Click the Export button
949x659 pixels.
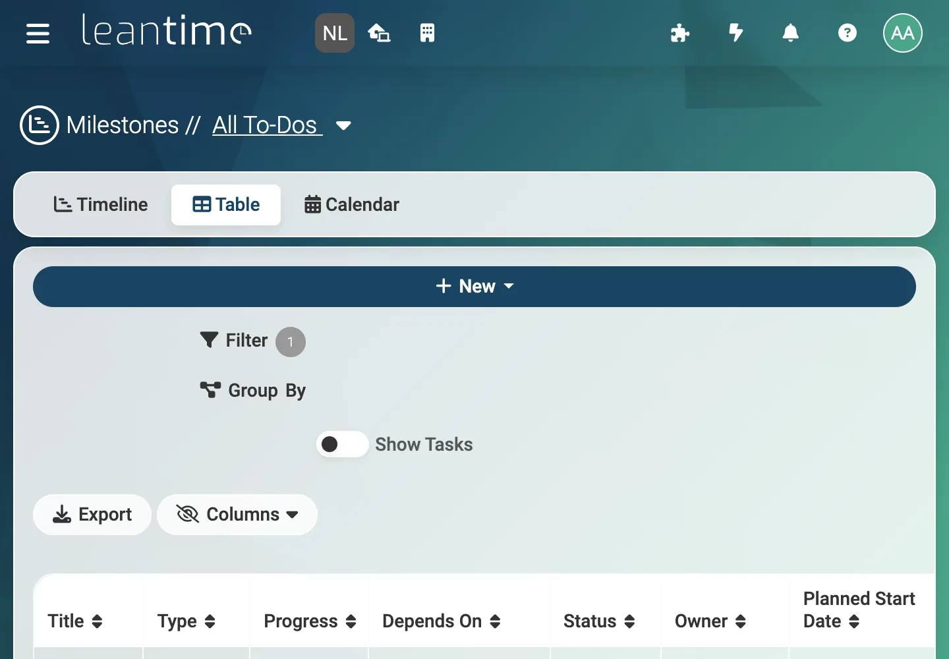coord(92,515)
